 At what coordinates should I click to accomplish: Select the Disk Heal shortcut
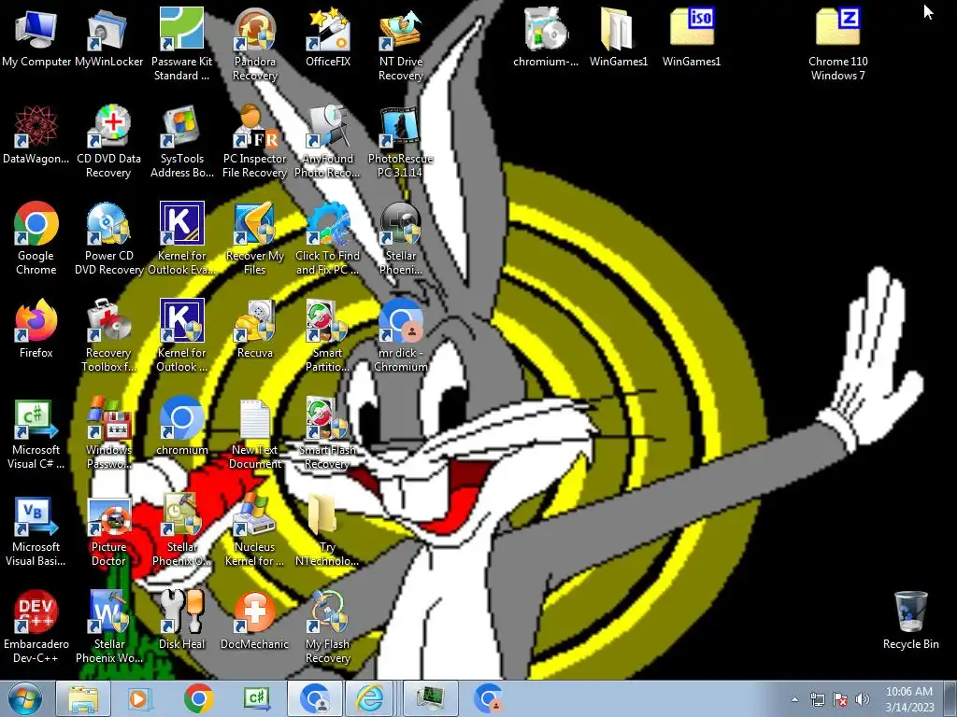tap(182, 621)
